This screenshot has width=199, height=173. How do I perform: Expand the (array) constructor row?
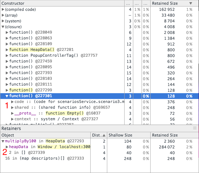pyautogui.click(x=3, y=15)
